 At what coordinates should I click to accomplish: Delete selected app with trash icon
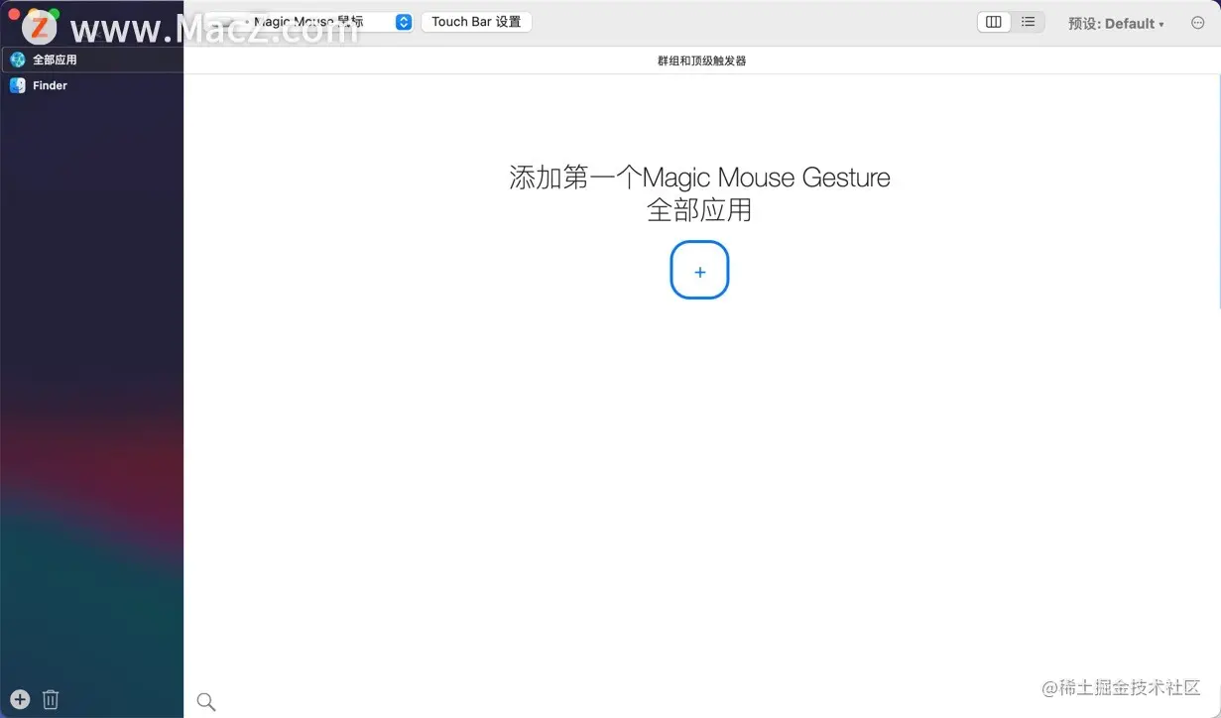(51, 699)
